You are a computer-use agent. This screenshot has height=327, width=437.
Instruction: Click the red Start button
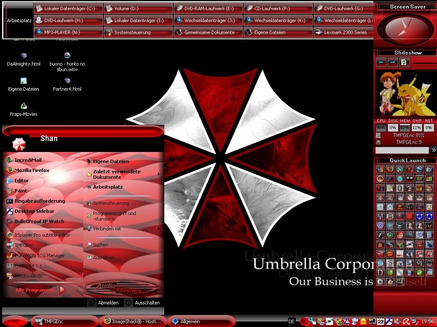[x=15, y=321]
